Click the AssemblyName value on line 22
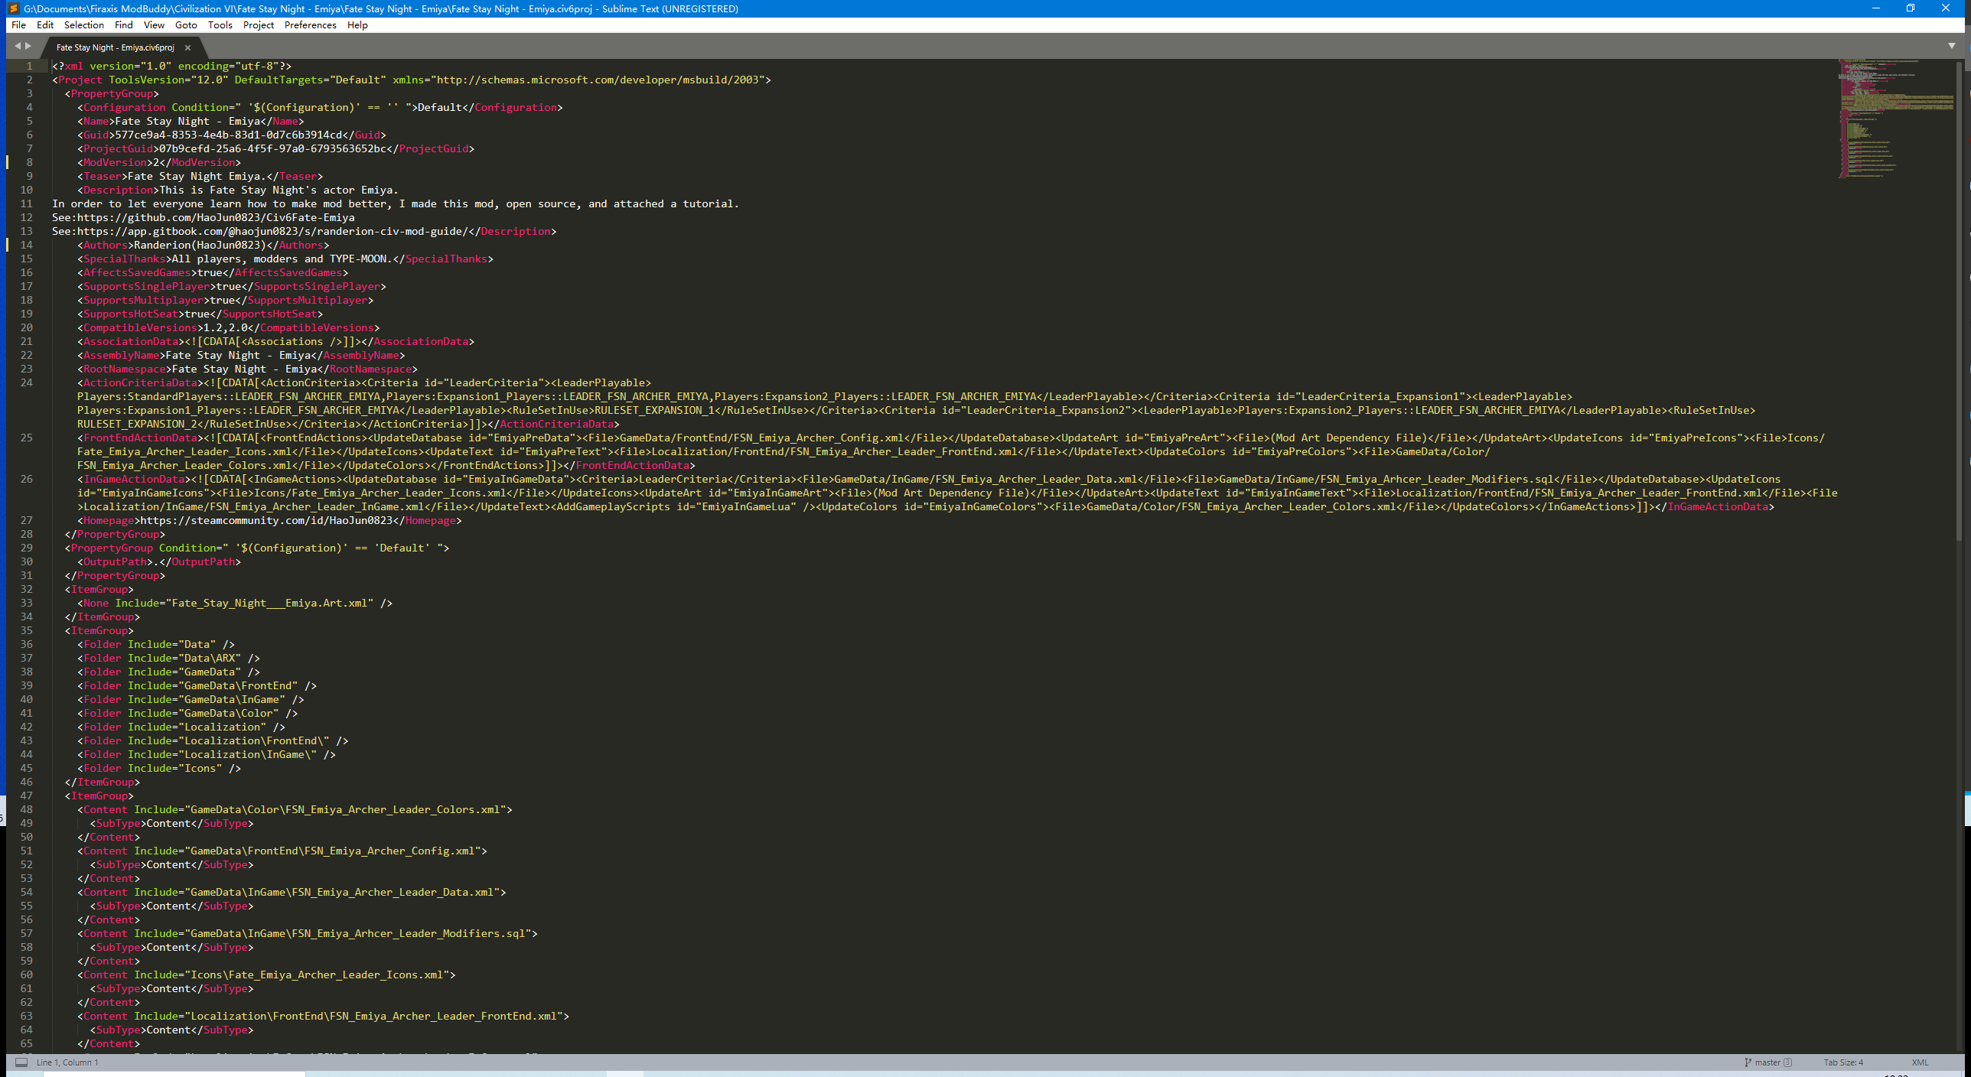The height and width of the screenshot is (1077, 1971). tap(238, 355)
